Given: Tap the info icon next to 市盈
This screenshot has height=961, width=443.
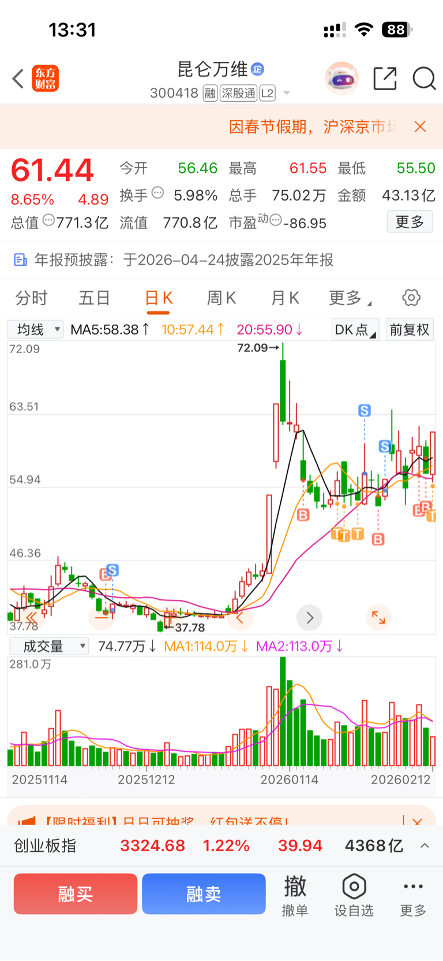Looking at the screenshot, I should click(x=276, y=220).
